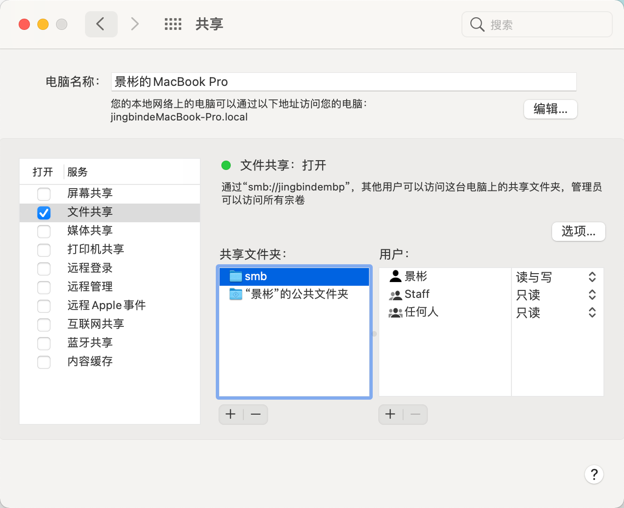
Task: Click the forward navigation arrow
Action: [x=135, y=24]
